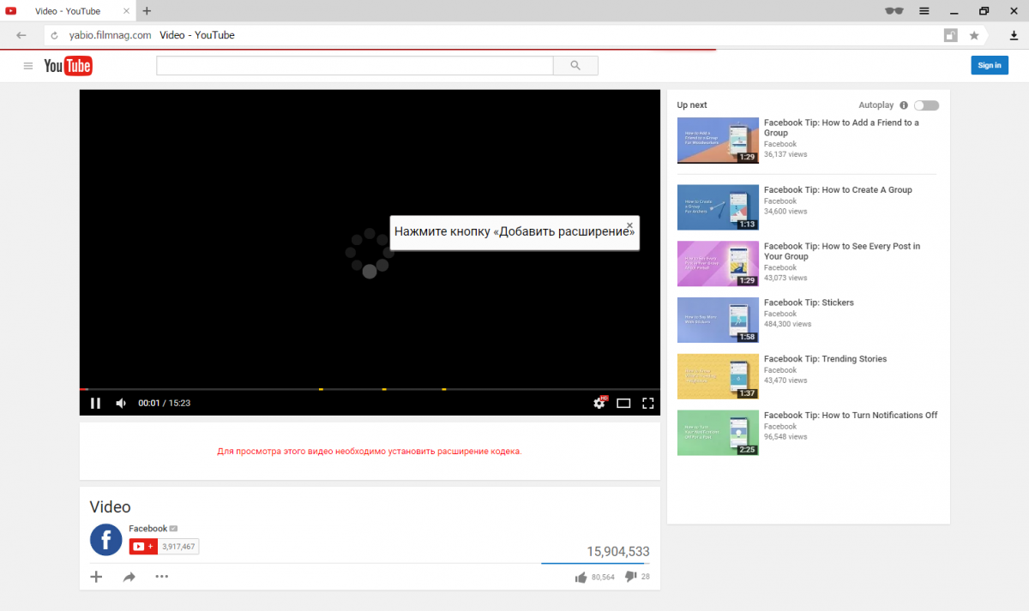Toggle the Autoplay switch
The height and width of the screenshot is (611, 1029).
926,105
